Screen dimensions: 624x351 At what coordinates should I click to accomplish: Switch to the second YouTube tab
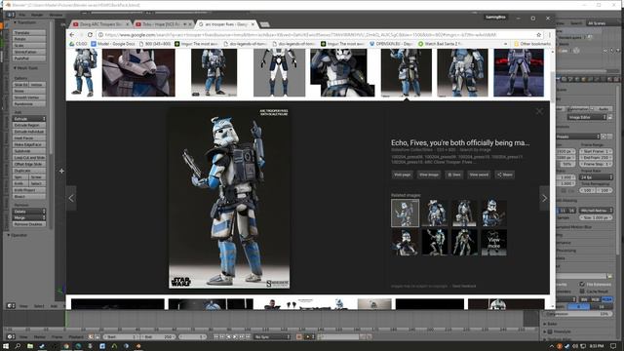coord(163,24)
